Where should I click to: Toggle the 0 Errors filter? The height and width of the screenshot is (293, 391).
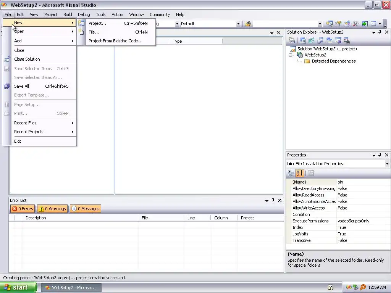[23, 209]
